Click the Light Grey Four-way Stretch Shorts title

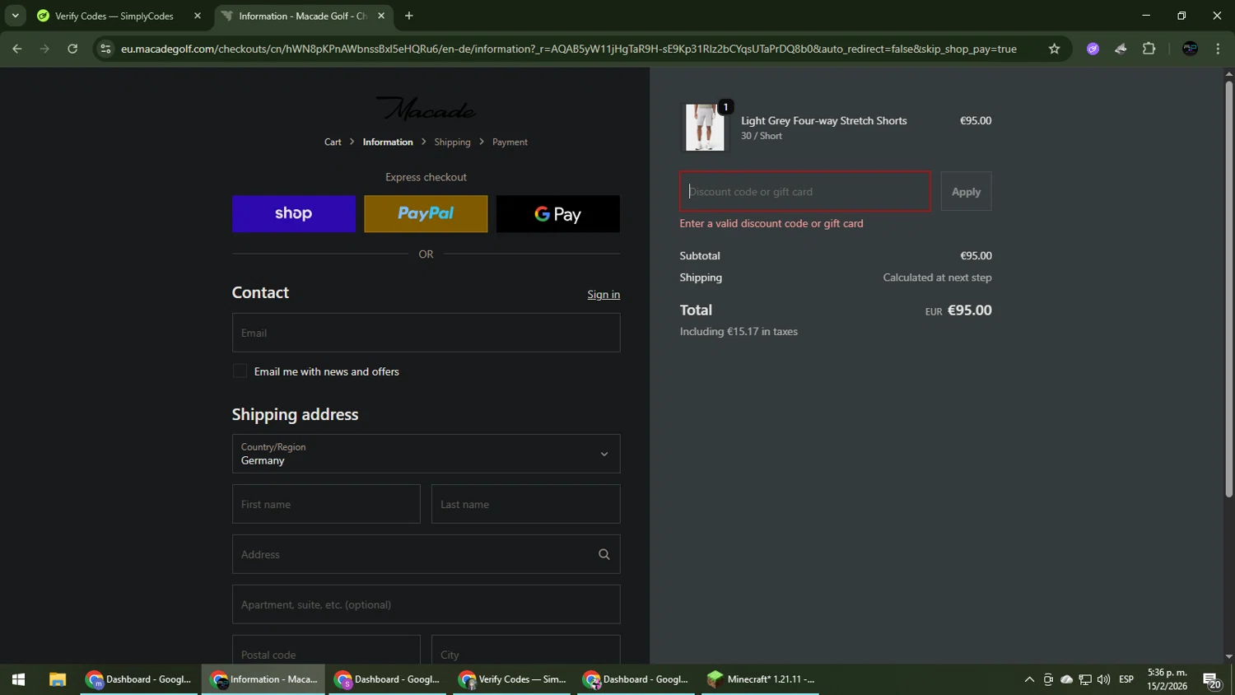pos(823,120)
